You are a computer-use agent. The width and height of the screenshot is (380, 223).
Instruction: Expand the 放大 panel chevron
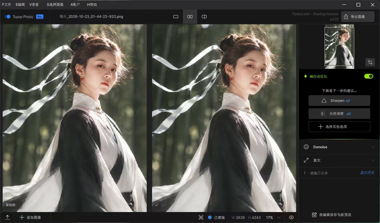[x=373, y=160]
